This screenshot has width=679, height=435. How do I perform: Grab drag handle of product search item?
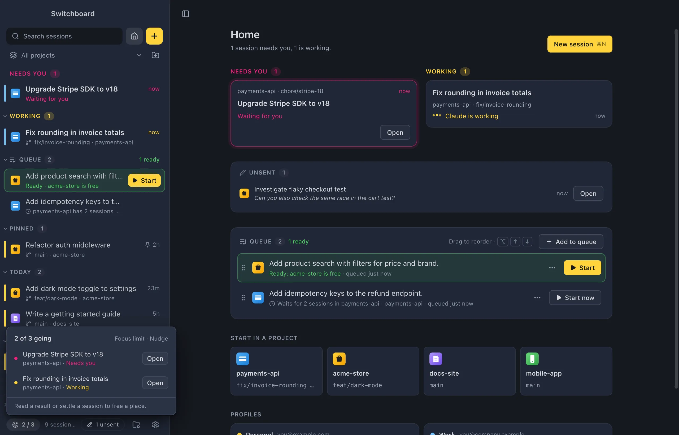pyautogui.click(x=243, y=267)
